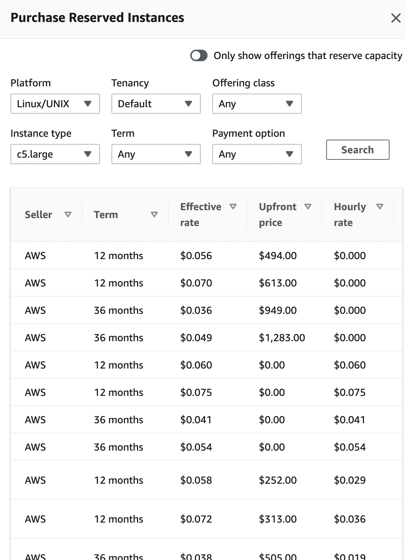Screen dimensions: 405x560
Task: Click the $0.070 effective rate cell
Action: [x=196, y=283]
